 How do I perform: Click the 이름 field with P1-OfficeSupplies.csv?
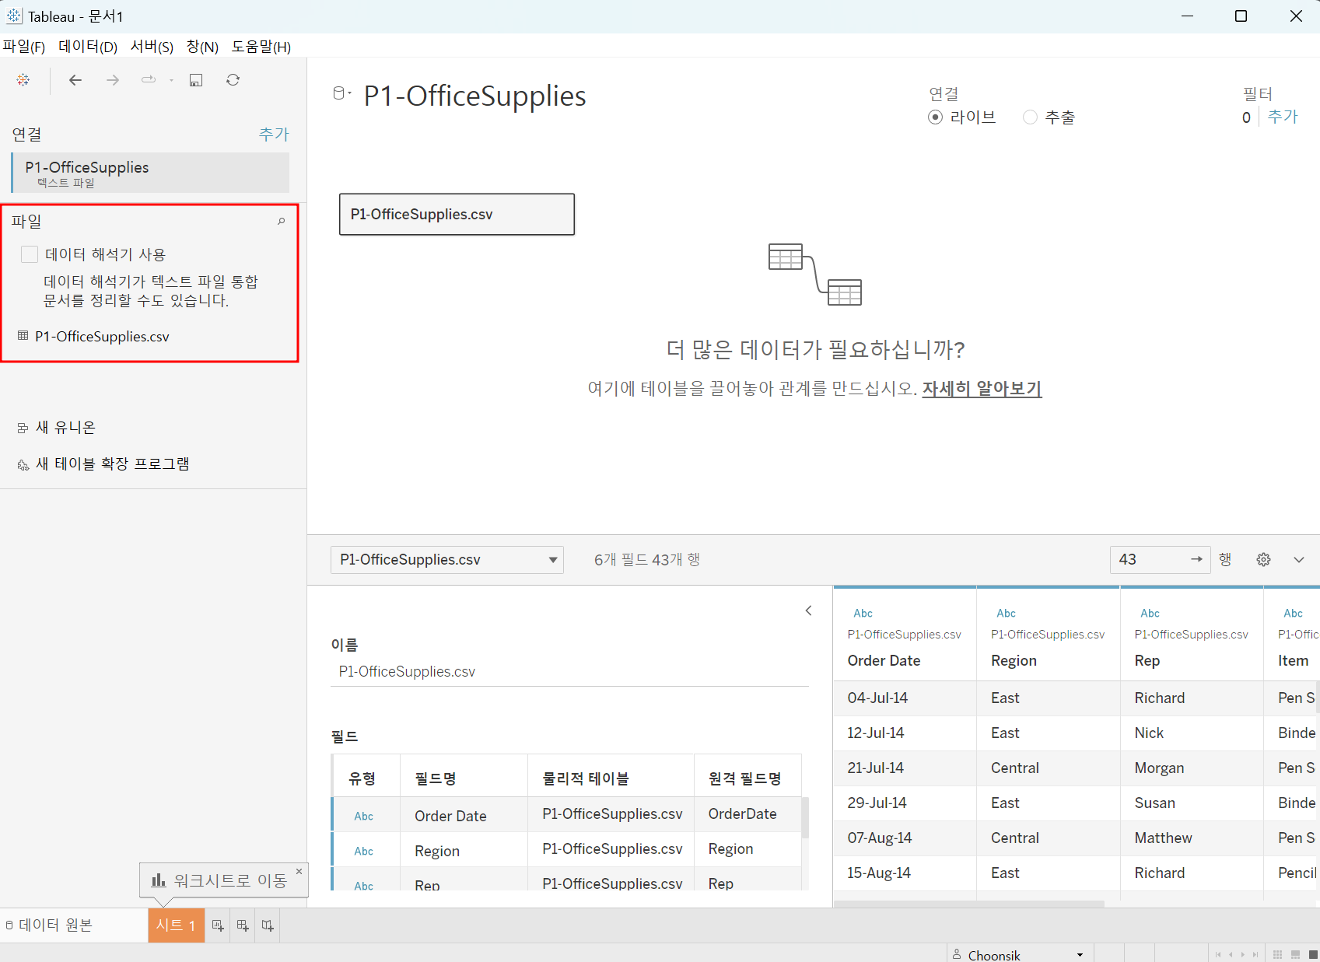[x=569, y=671]
